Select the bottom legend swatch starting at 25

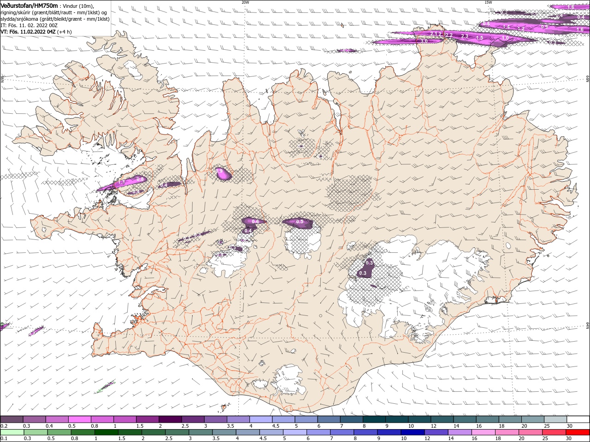[554, 432]
